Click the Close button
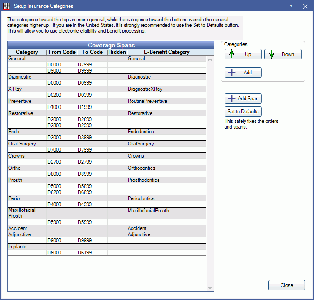The height and width of the screenshot is (300, 314). [287, 285]
